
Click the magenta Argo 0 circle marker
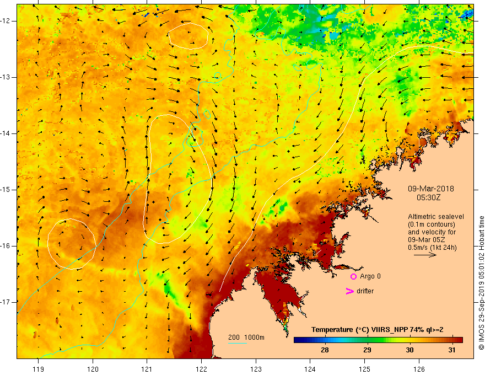353,276
